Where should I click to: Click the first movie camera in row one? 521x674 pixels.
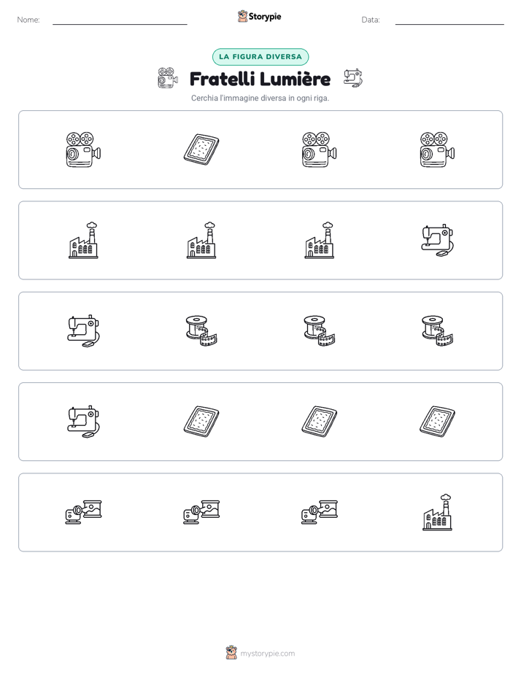(83, 150)
